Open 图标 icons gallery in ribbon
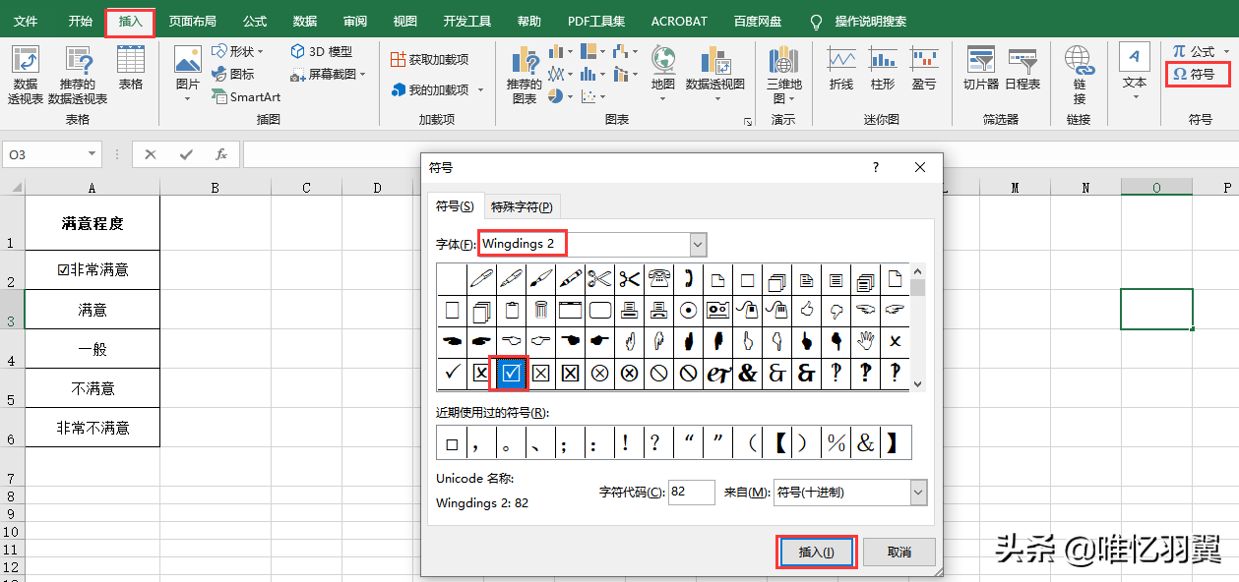Image resolution: width=1239 pixels, height=582 pixels. coord(233,74)
